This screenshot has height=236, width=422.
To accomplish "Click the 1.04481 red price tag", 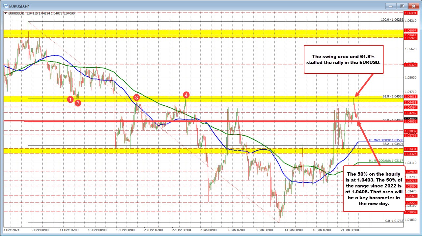I will (411, 102).
